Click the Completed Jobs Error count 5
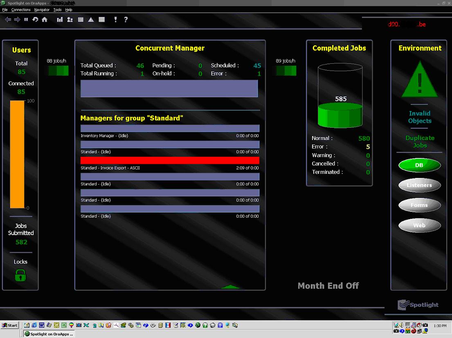 (368, 147)
